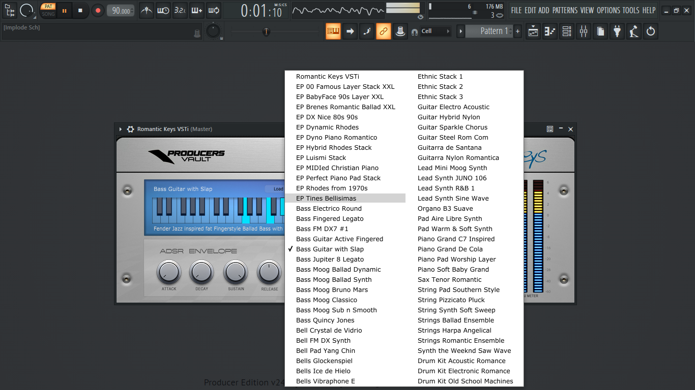Stop playback with the stop button
Image resolution: width=695 pixels, height=390 pixels.
click(x=80, y=10)
